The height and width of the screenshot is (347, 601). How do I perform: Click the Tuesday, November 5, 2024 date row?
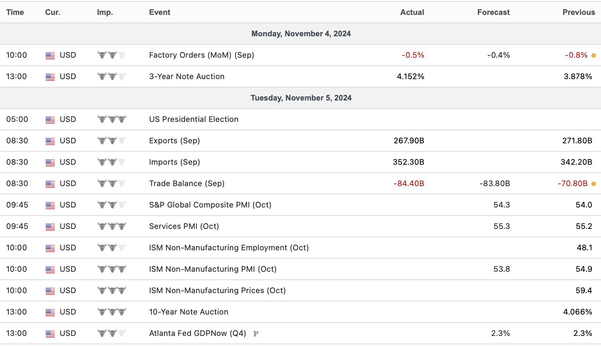tap(301, 98)
